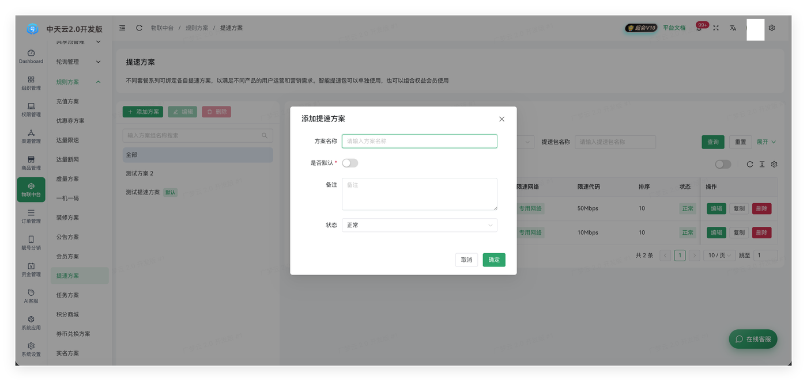Expand search filters with 展开
The height and width of the screenshot is (381, 807).
click(x=766, y=142)
